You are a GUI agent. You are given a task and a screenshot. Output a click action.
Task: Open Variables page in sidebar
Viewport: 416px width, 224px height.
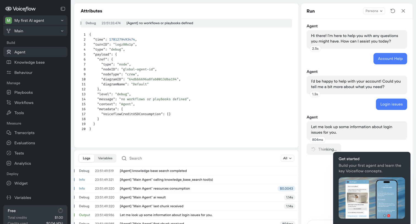23,198
